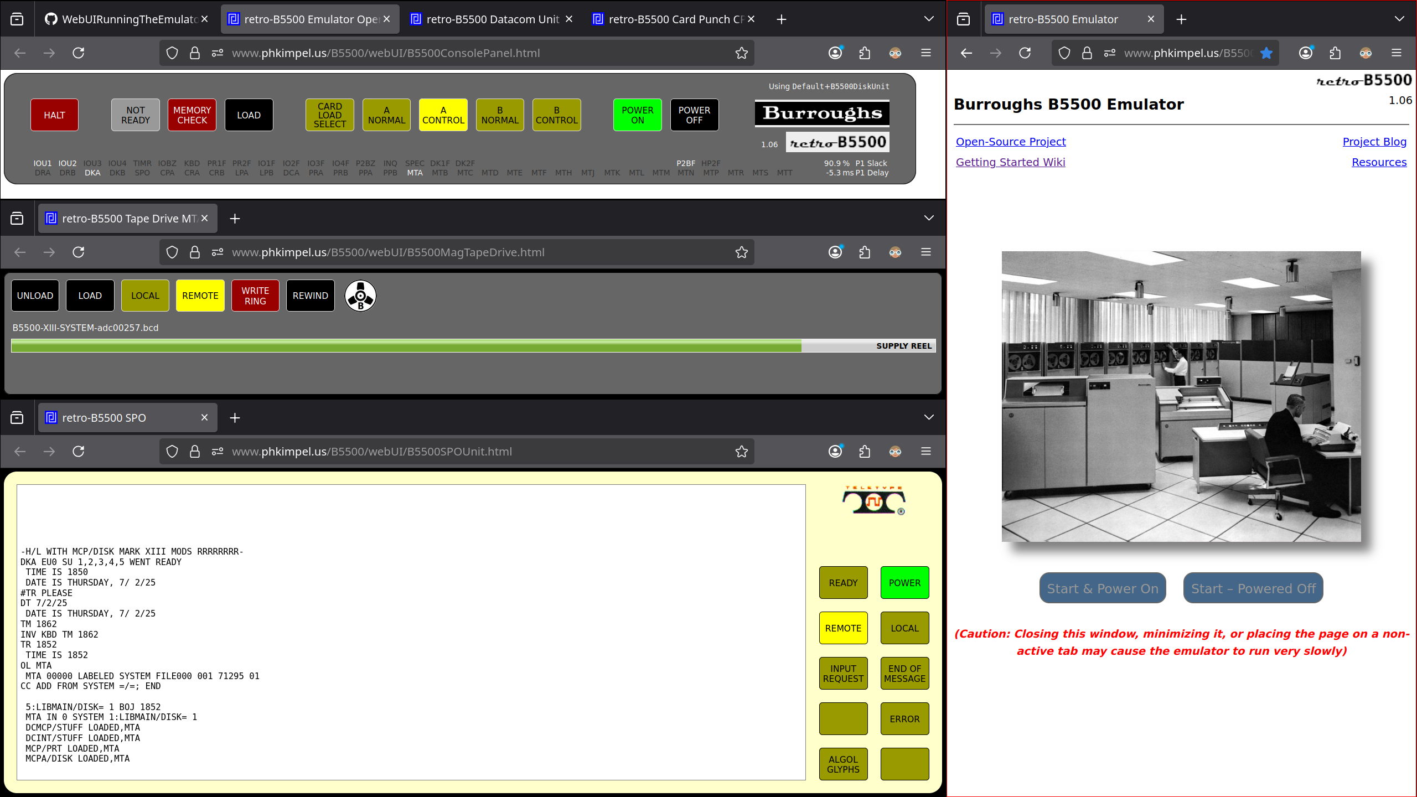
Task: List all tabs in Emulator home window
Action: tap(1399, 19)
